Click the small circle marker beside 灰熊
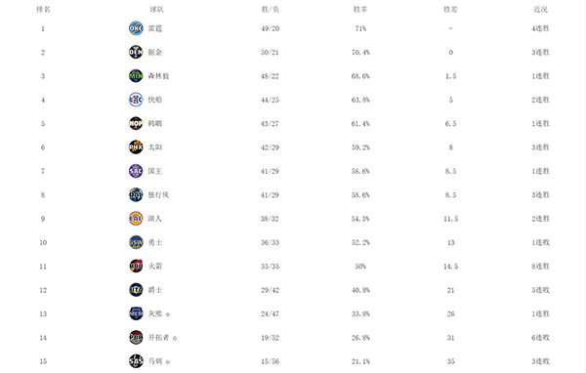 click(x=167, y=314)
